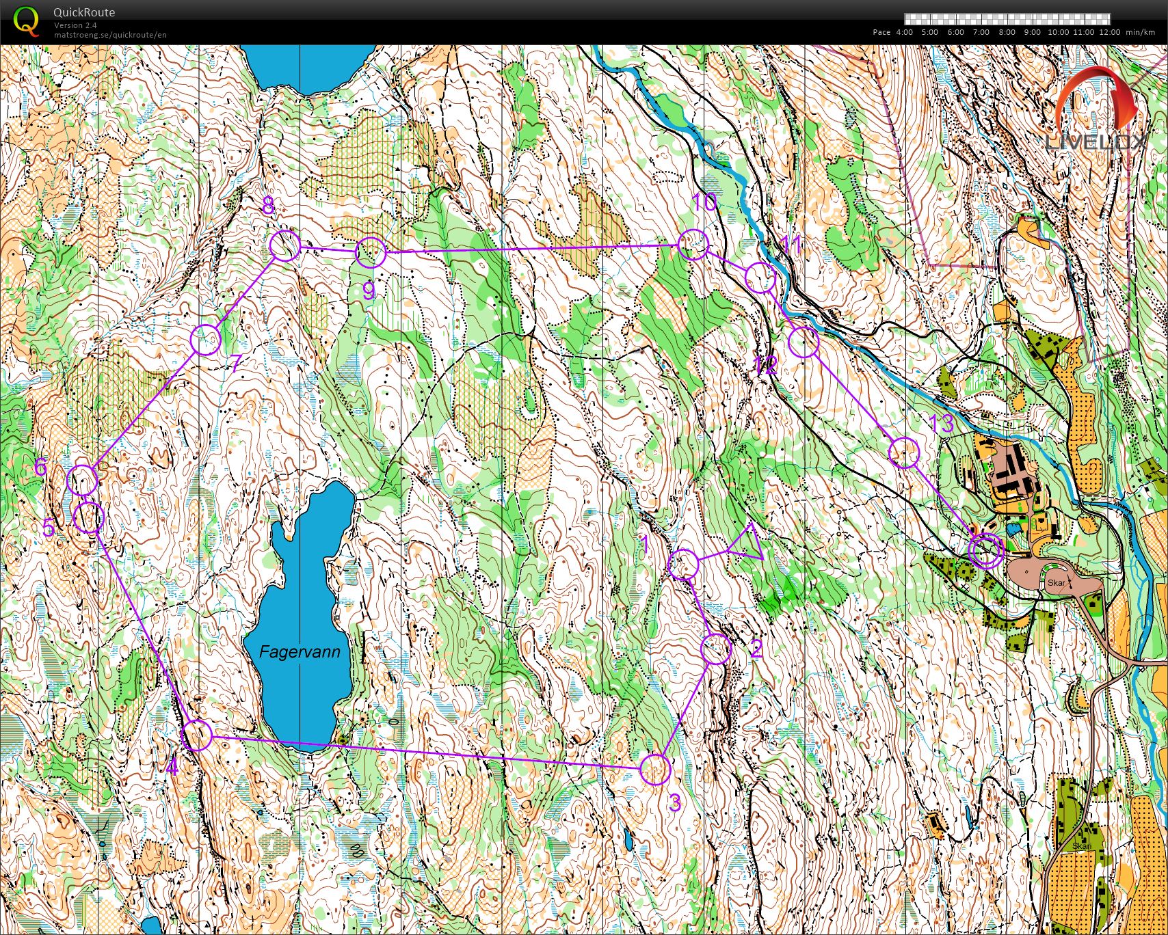Click the QuickRoute Q logo icon
This screenshot has height=935, width=1168.
(27, 21)
